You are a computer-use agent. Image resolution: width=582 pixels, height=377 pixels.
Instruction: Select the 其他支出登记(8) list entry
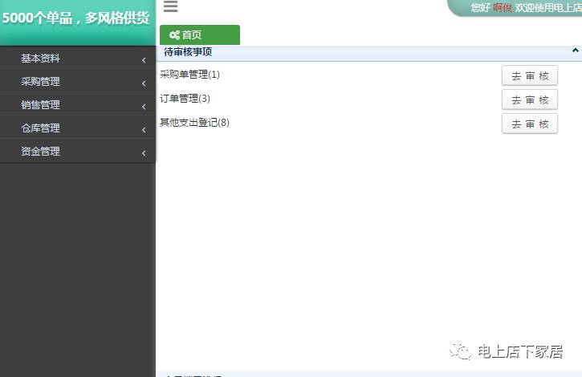pyautogui.click(x=194, y=123)
